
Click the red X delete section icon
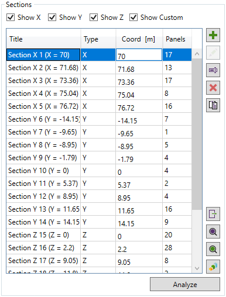coord(213,88)
